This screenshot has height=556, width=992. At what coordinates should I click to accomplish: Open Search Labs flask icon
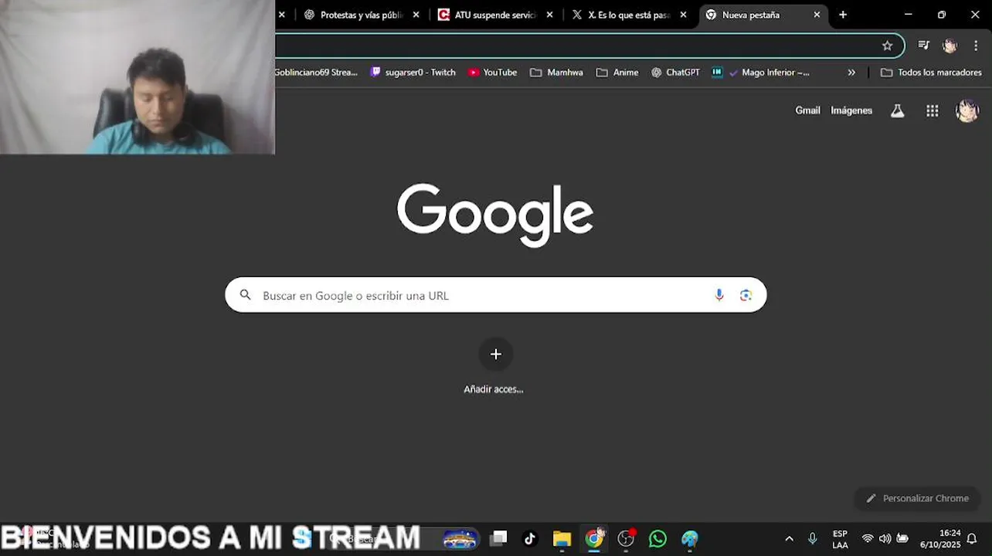(x=897, y=110)
